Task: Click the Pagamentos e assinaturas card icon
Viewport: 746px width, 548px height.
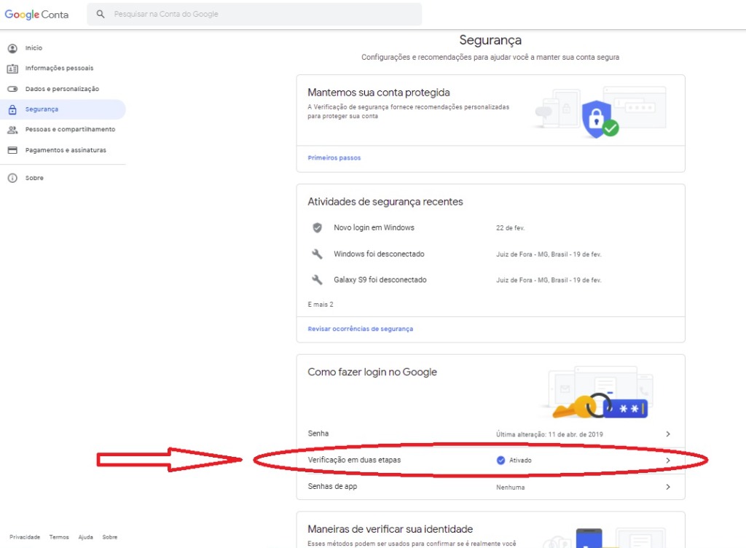Action: coord(12,150)
